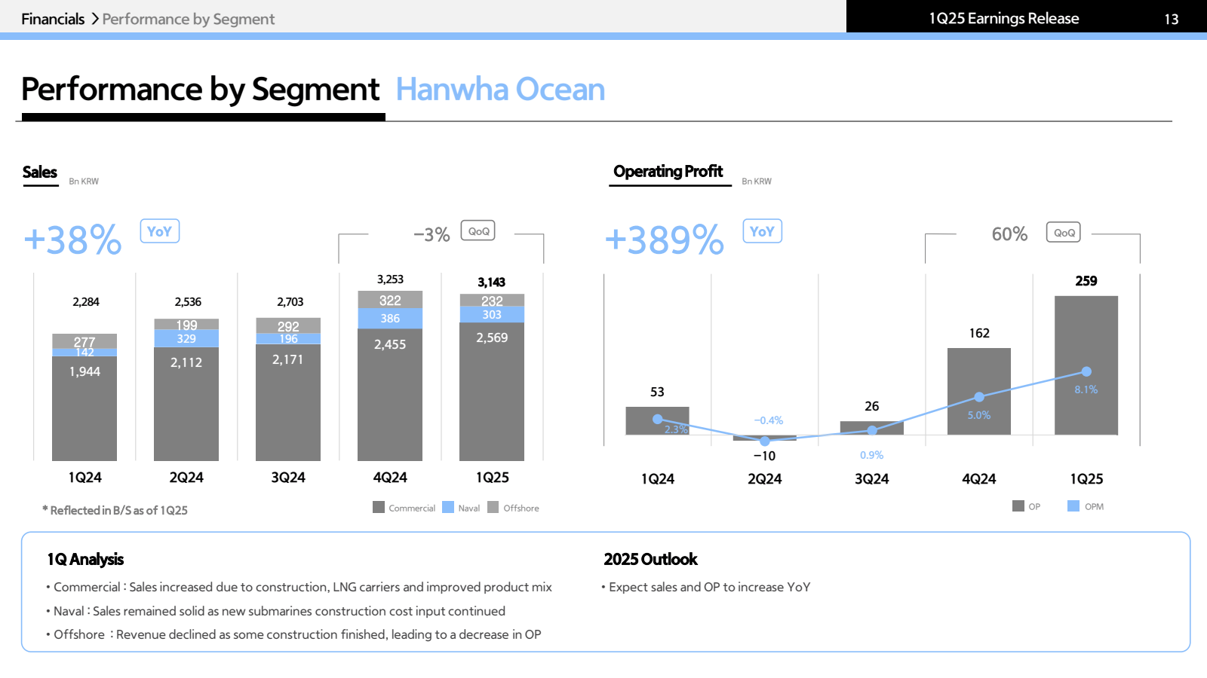Click the +38% sales growth figure
This screenshot has width=1207, height=678.
tap(72, 240)
